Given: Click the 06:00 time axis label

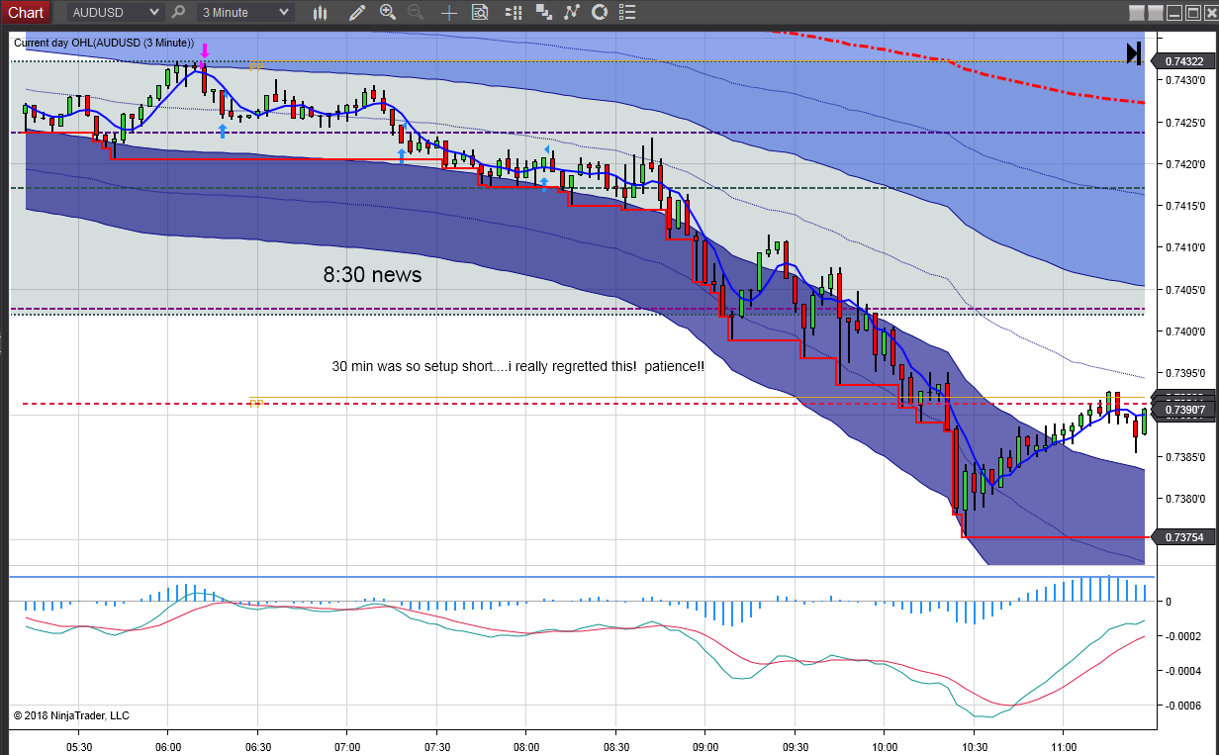Looking at the screenshot, I should (167, 747).
